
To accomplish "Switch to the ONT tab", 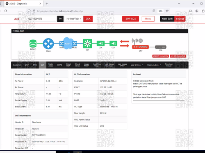I will [x=27, y=65].
